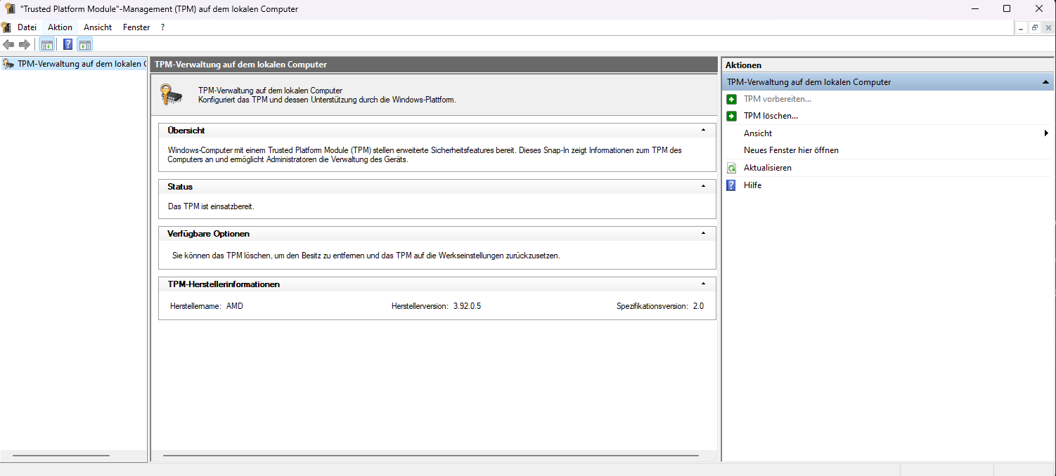Click the show/hide action pane toolbar icon
1056x476 pixels.
click(84, 44)
